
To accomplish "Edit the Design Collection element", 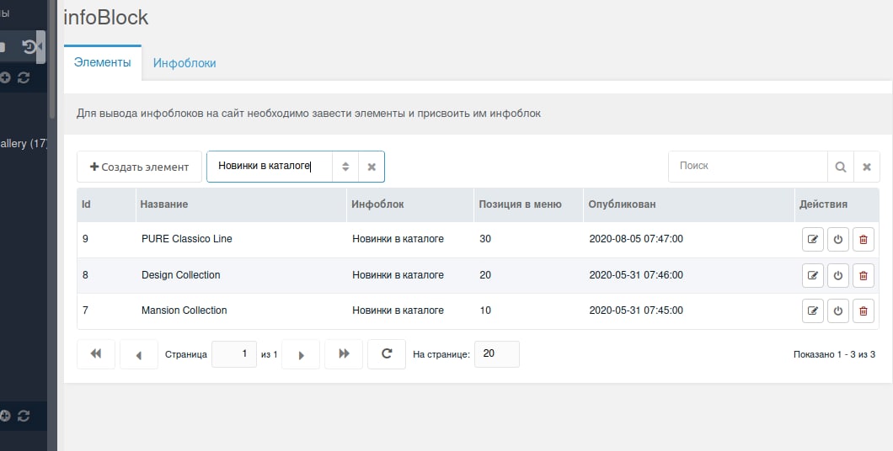I will pyautogui.click(x=813, y=275).
